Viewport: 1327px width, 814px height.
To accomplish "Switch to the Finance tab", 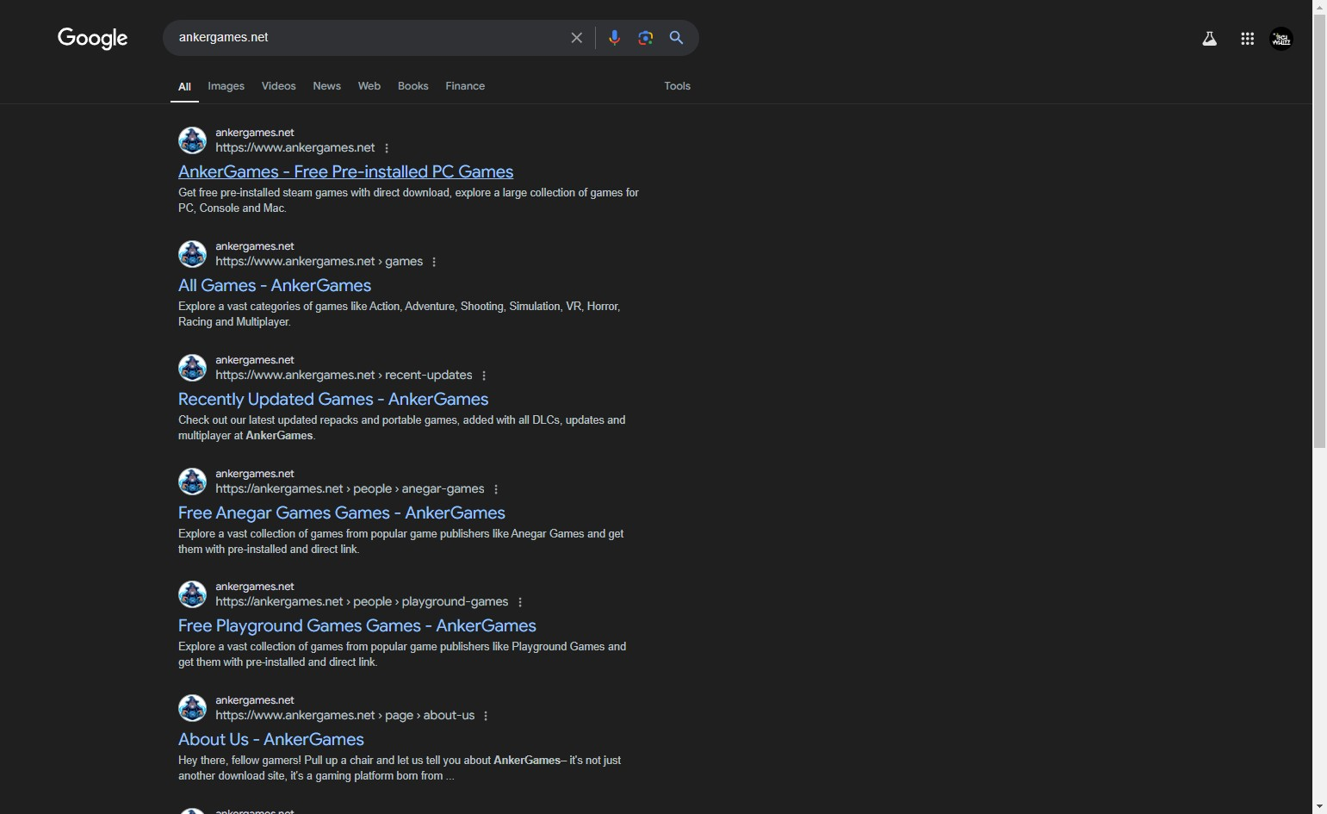I will point(465,86).
